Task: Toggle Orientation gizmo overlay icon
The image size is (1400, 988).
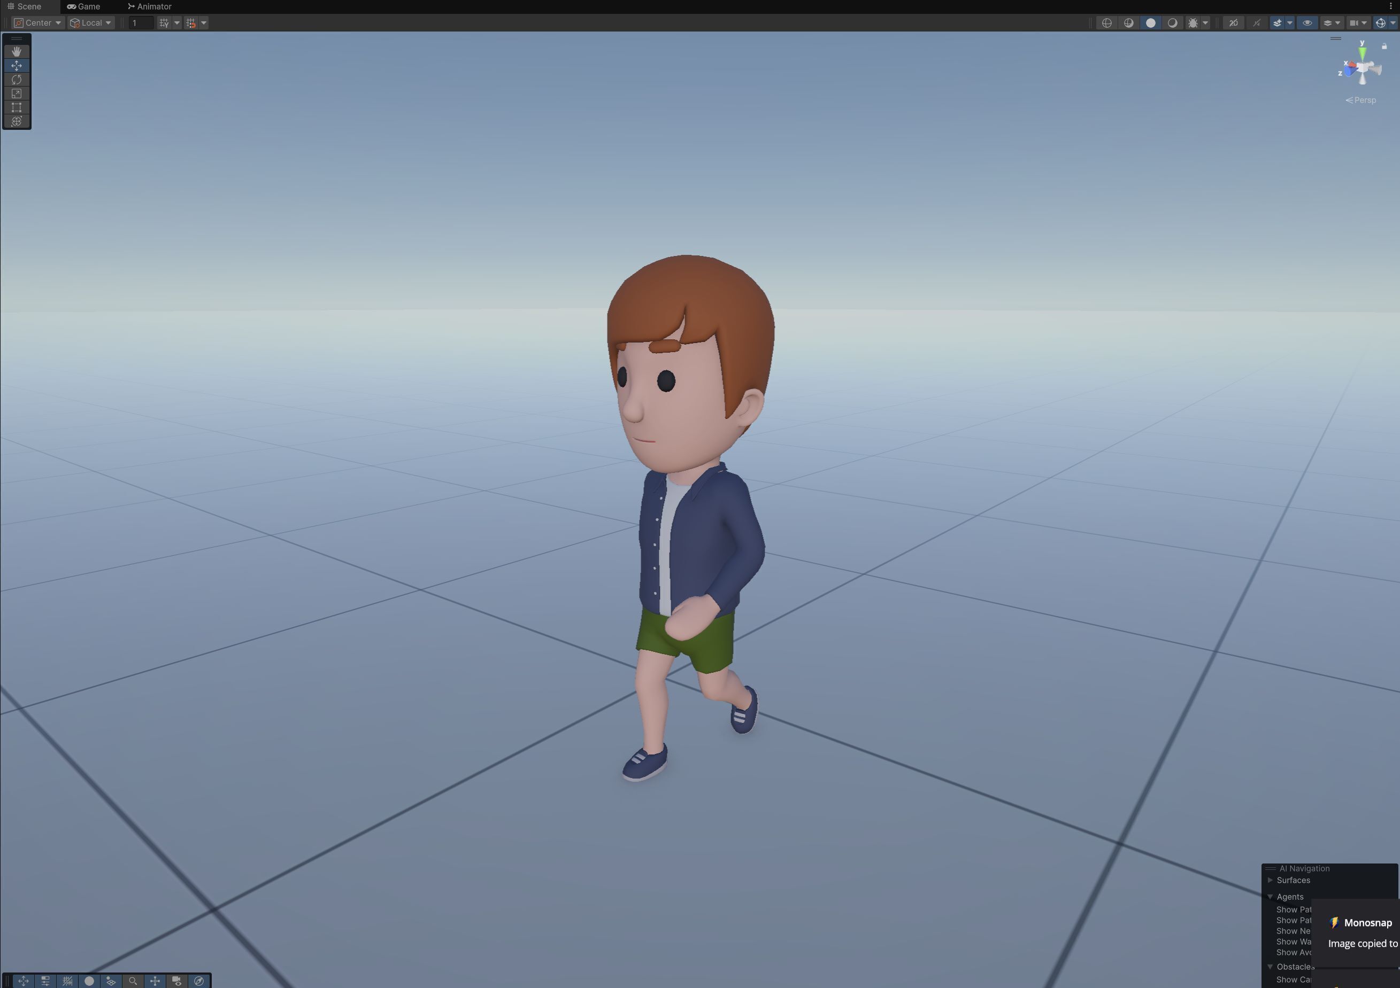Action: click(155, 981)
